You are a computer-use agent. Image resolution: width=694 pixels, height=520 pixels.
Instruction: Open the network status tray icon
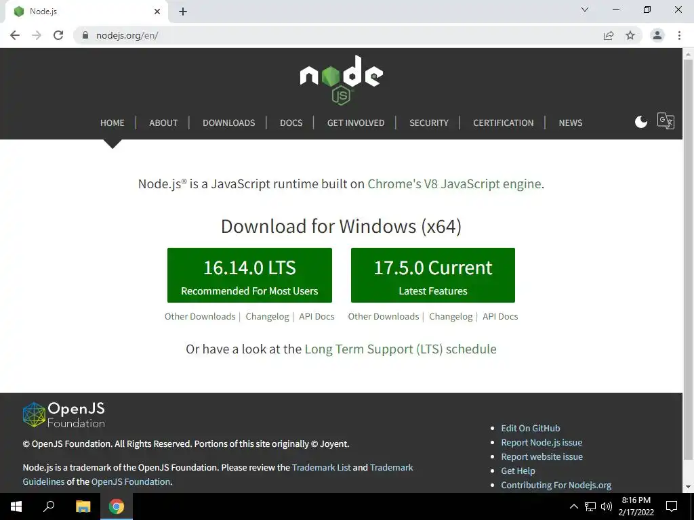(590, 506)
